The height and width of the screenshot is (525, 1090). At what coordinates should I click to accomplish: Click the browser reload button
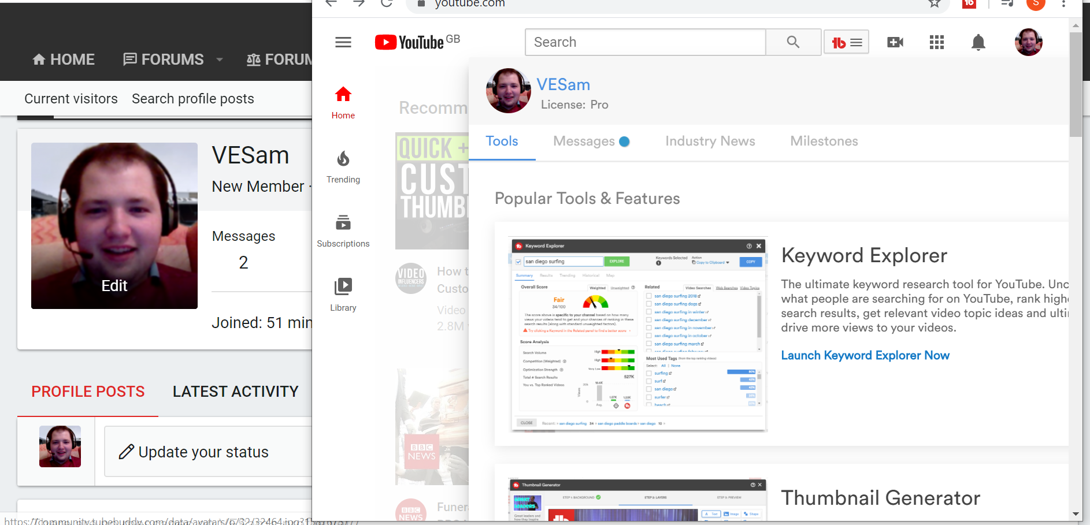coord(387,3)
